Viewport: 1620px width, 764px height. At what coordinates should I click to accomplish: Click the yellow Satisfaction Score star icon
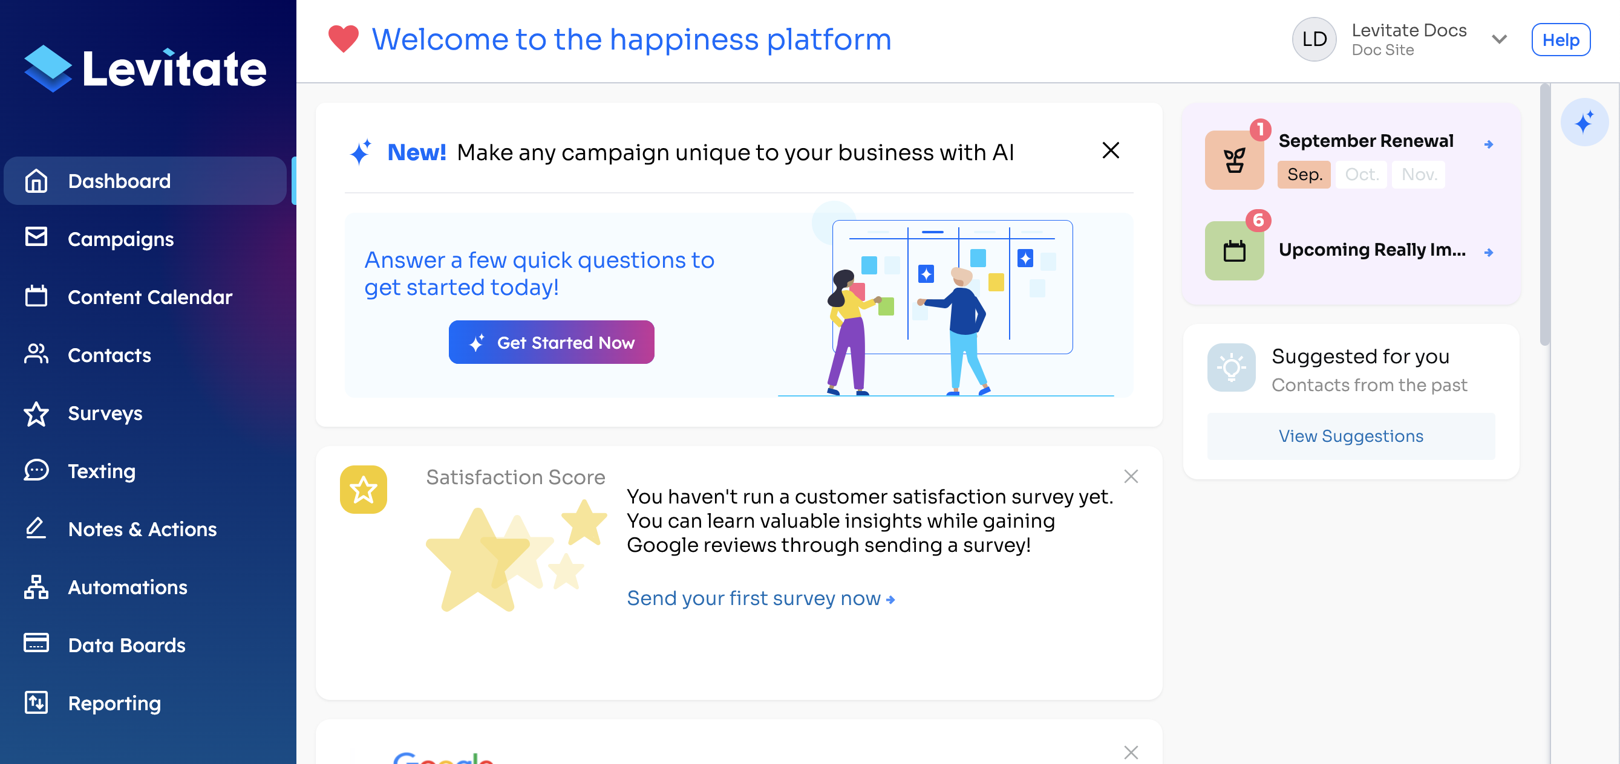(364, 490)
